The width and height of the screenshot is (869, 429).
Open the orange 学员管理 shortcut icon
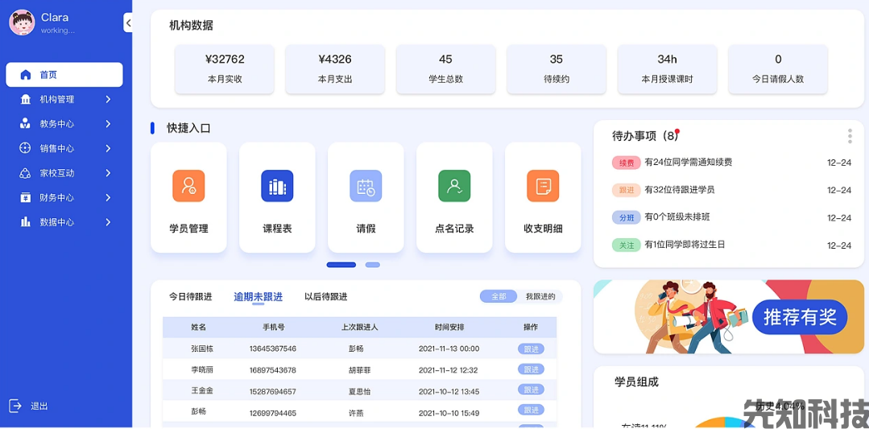188,185
